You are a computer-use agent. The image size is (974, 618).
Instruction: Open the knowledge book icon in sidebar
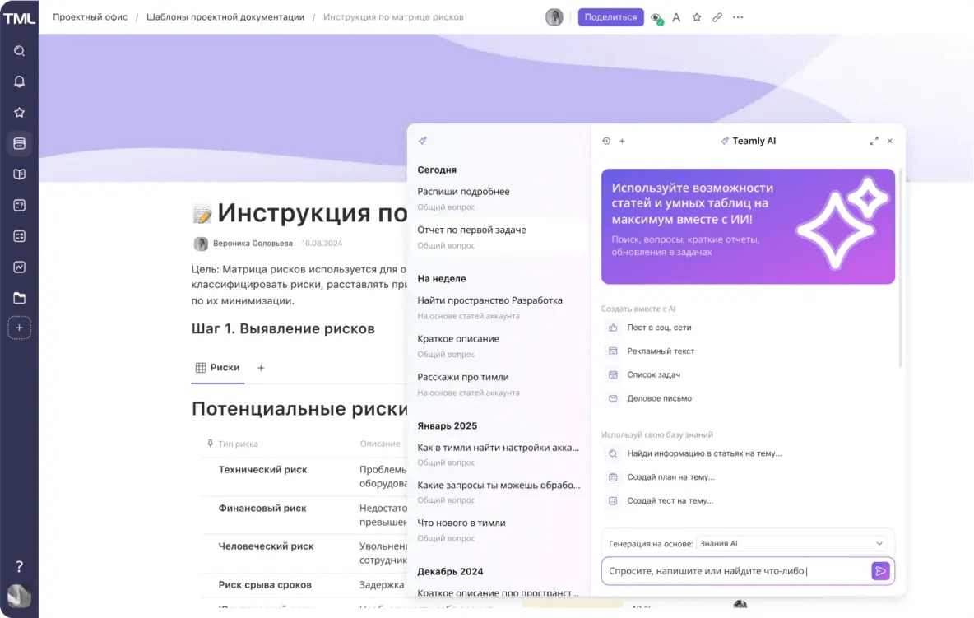point(19,174)
